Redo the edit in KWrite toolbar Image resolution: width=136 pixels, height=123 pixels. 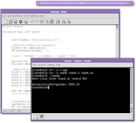[x=37, y=21]
